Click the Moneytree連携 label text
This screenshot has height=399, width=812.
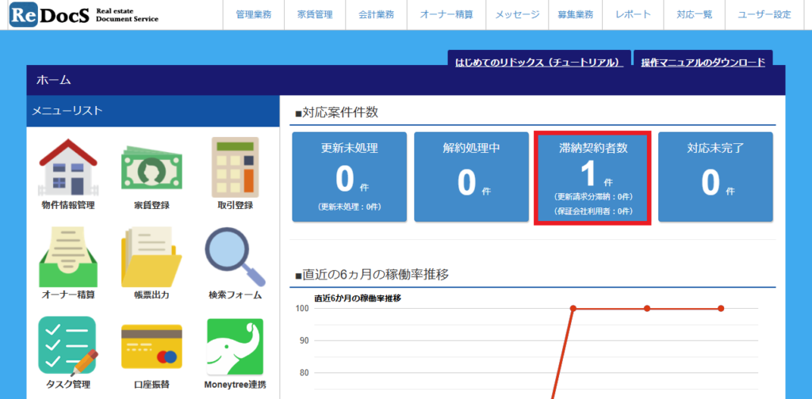pos(235,385)
